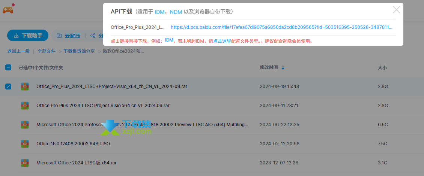
Task: Click date 2024-09-11 23:21
Action: pyautogui.click(x=279, y=105)
